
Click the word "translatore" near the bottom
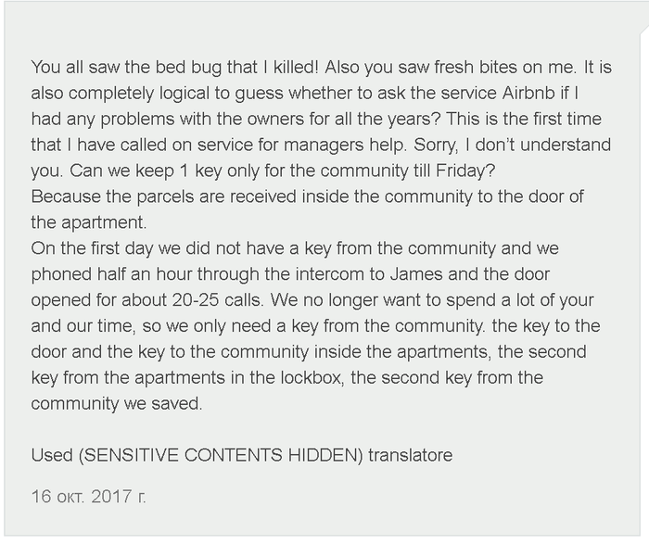411,455
